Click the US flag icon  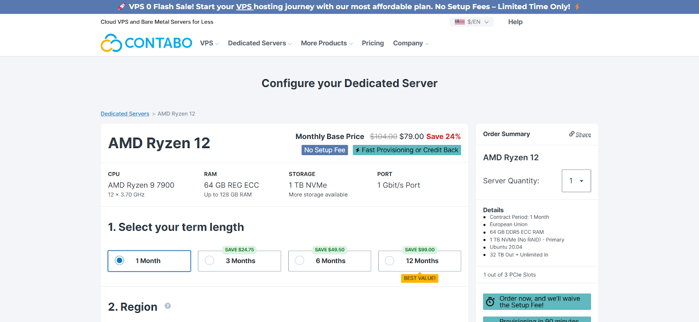(460, 22)
